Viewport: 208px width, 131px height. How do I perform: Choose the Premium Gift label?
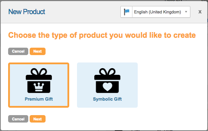(39, 99)
